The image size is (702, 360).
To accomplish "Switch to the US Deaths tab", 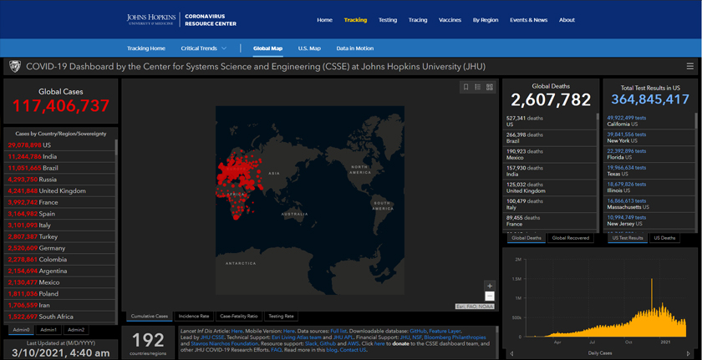I will coord(665,238).
